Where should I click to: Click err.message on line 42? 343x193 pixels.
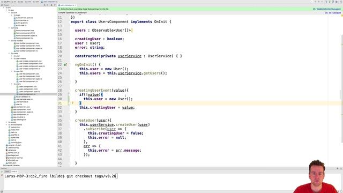128,150
